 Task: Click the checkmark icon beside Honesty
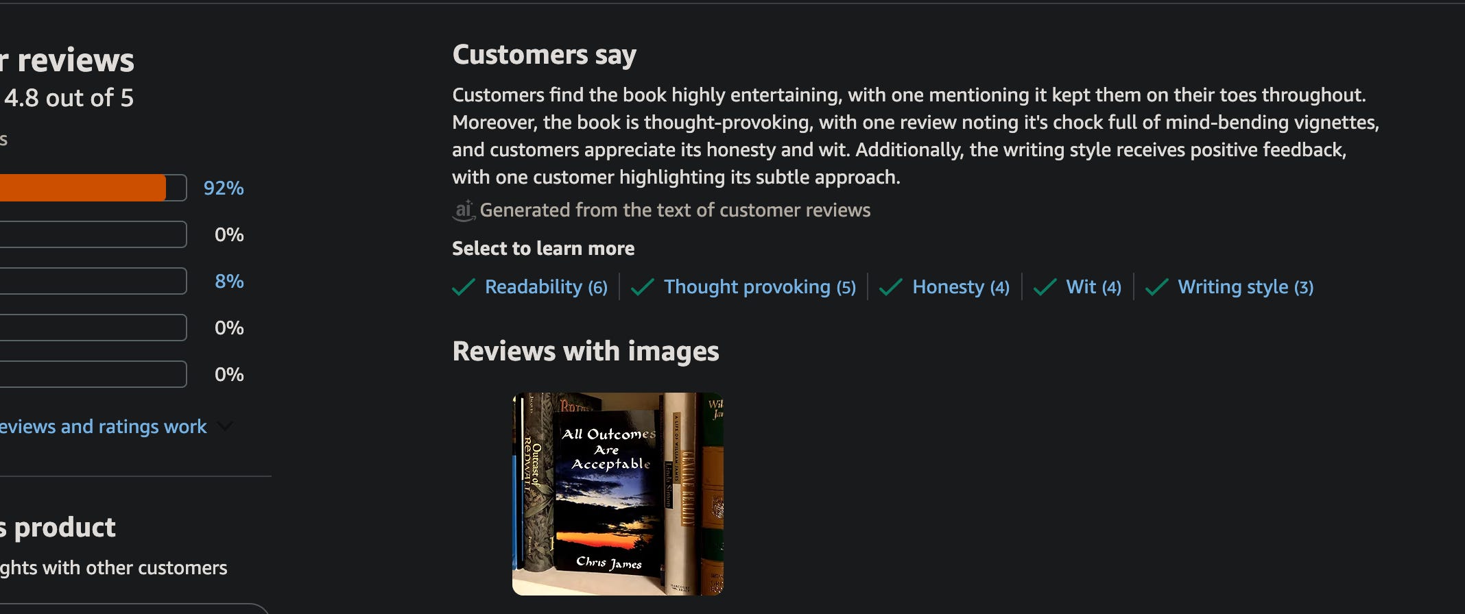tap(890, 287)
